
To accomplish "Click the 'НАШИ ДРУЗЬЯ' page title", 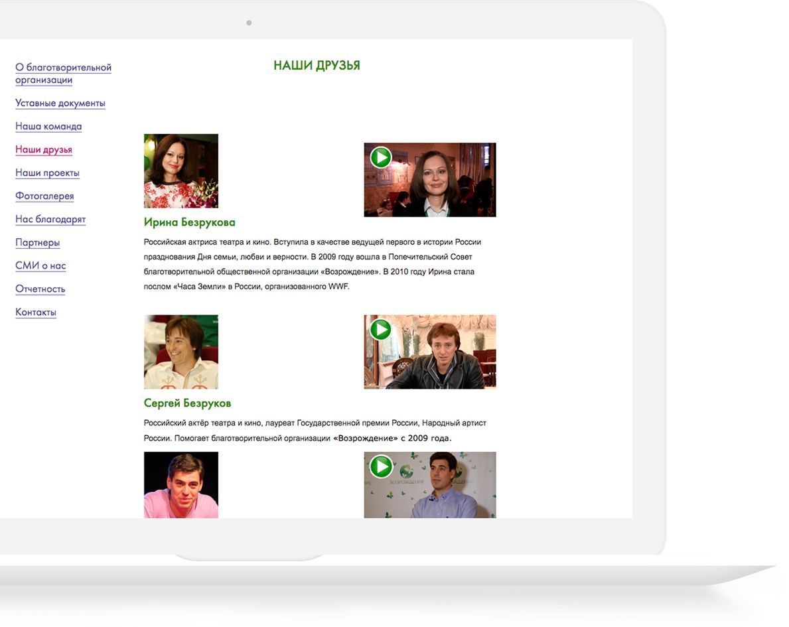I will 317,66.
